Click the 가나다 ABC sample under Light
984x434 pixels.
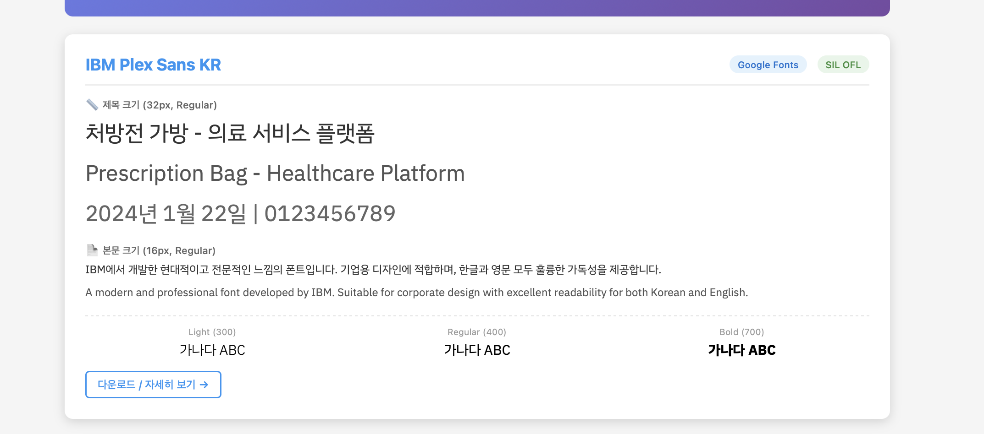click(x=212, y=350)
